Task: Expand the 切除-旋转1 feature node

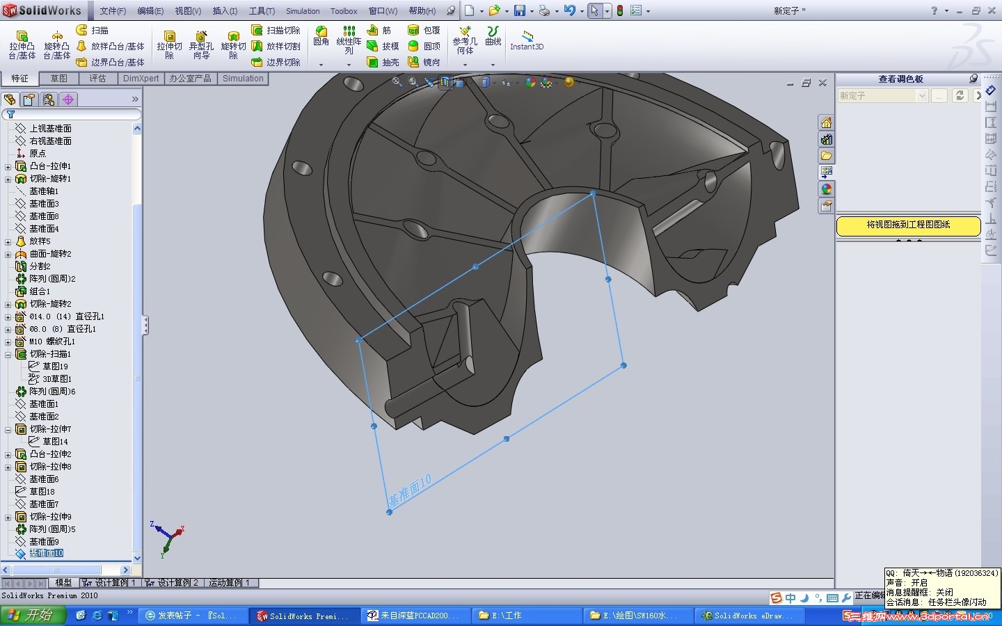Action: pos(8,179)
